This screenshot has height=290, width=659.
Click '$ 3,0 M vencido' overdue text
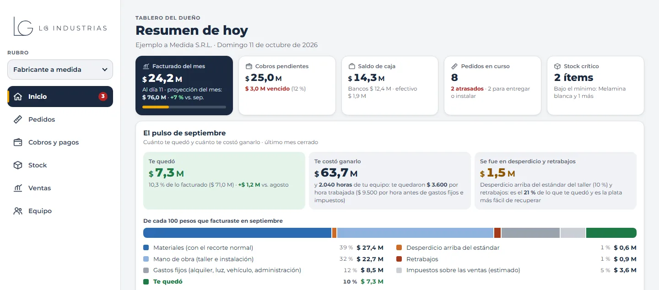(267, 89)
